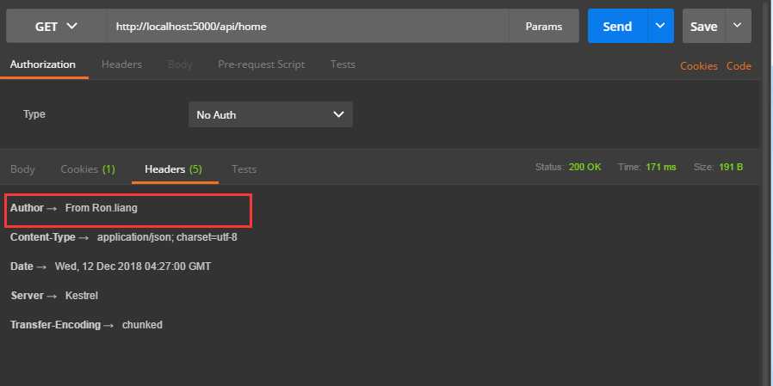
Task: Expand the No Auth type dropdown
Action: click(x=270, y=114)
